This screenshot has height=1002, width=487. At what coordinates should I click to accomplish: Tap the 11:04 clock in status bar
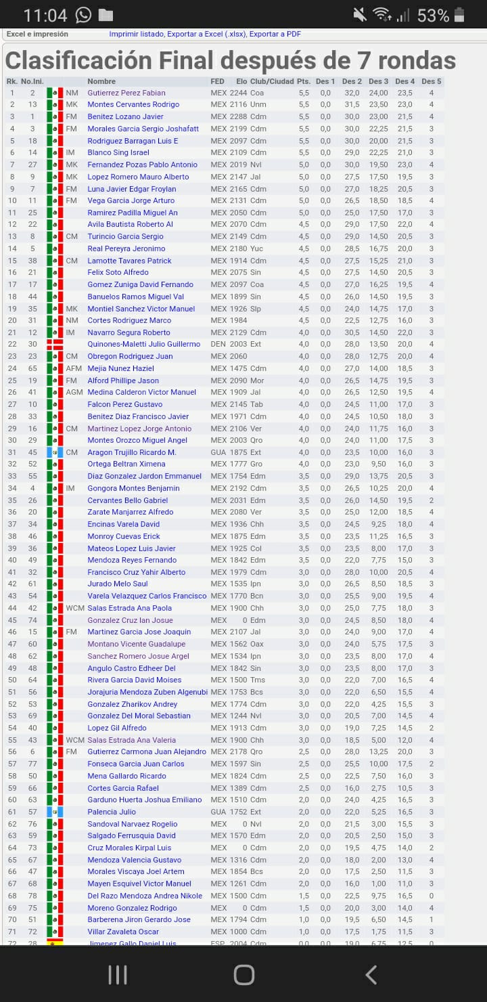[x=45, y=15]
